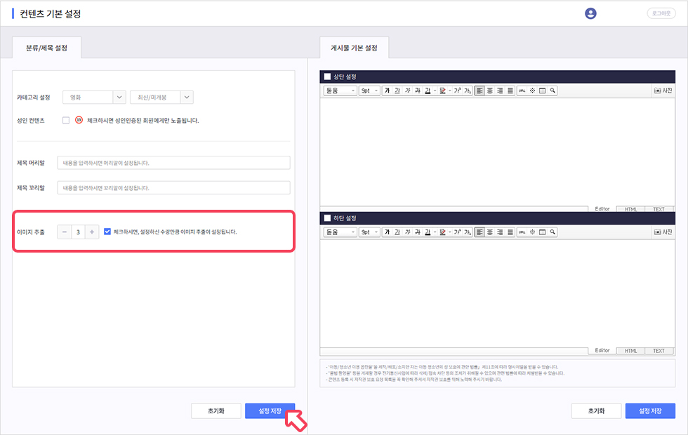
Task: Click the left panel 설정 저장 button
Action: [x=270, y=411]
